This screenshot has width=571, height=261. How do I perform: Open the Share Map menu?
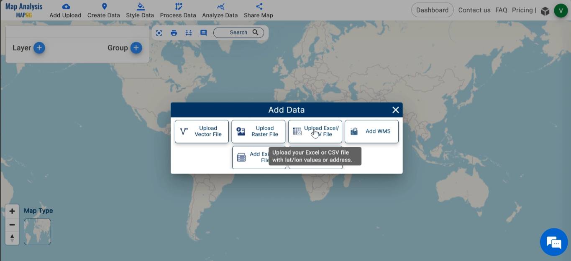259,10
